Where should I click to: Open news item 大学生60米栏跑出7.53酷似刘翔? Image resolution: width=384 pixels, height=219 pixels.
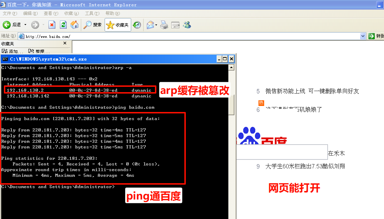click(x=305, y=167)
